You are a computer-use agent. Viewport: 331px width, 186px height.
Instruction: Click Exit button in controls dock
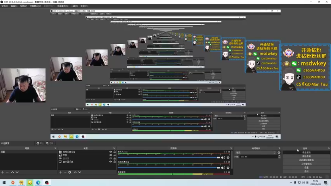click(306, 172)
